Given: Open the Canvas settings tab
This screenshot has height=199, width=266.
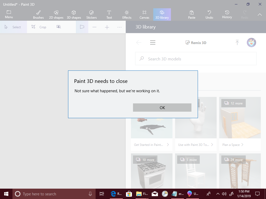Looking at the screenshot, I should [x=144, y=15].
